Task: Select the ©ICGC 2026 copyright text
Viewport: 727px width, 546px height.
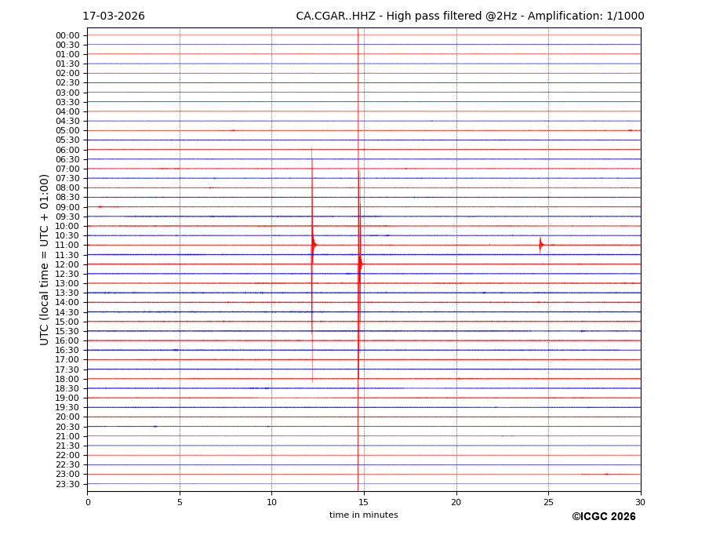Action: 603,517
